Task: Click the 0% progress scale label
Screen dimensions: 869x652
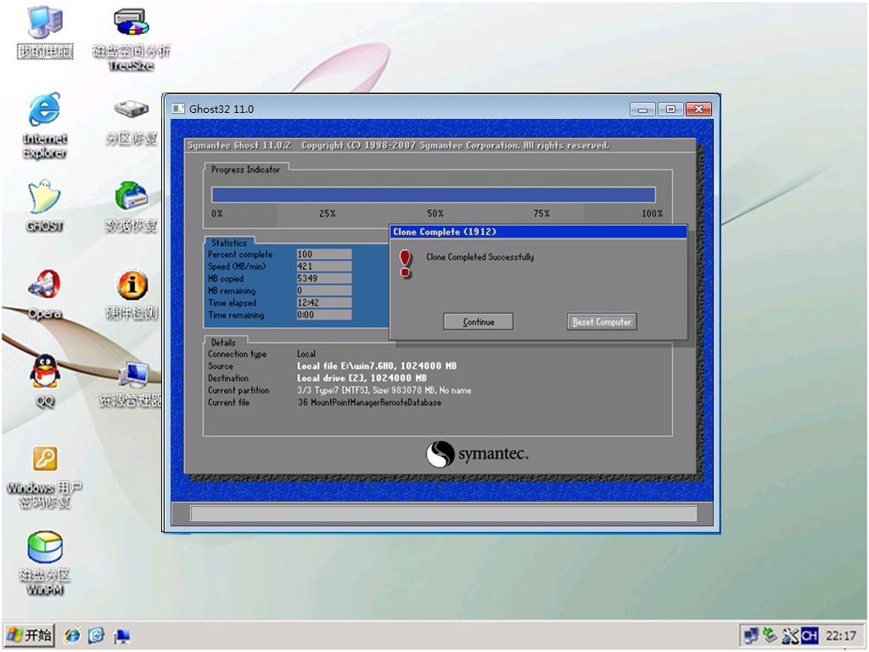Action: [216, 213]
